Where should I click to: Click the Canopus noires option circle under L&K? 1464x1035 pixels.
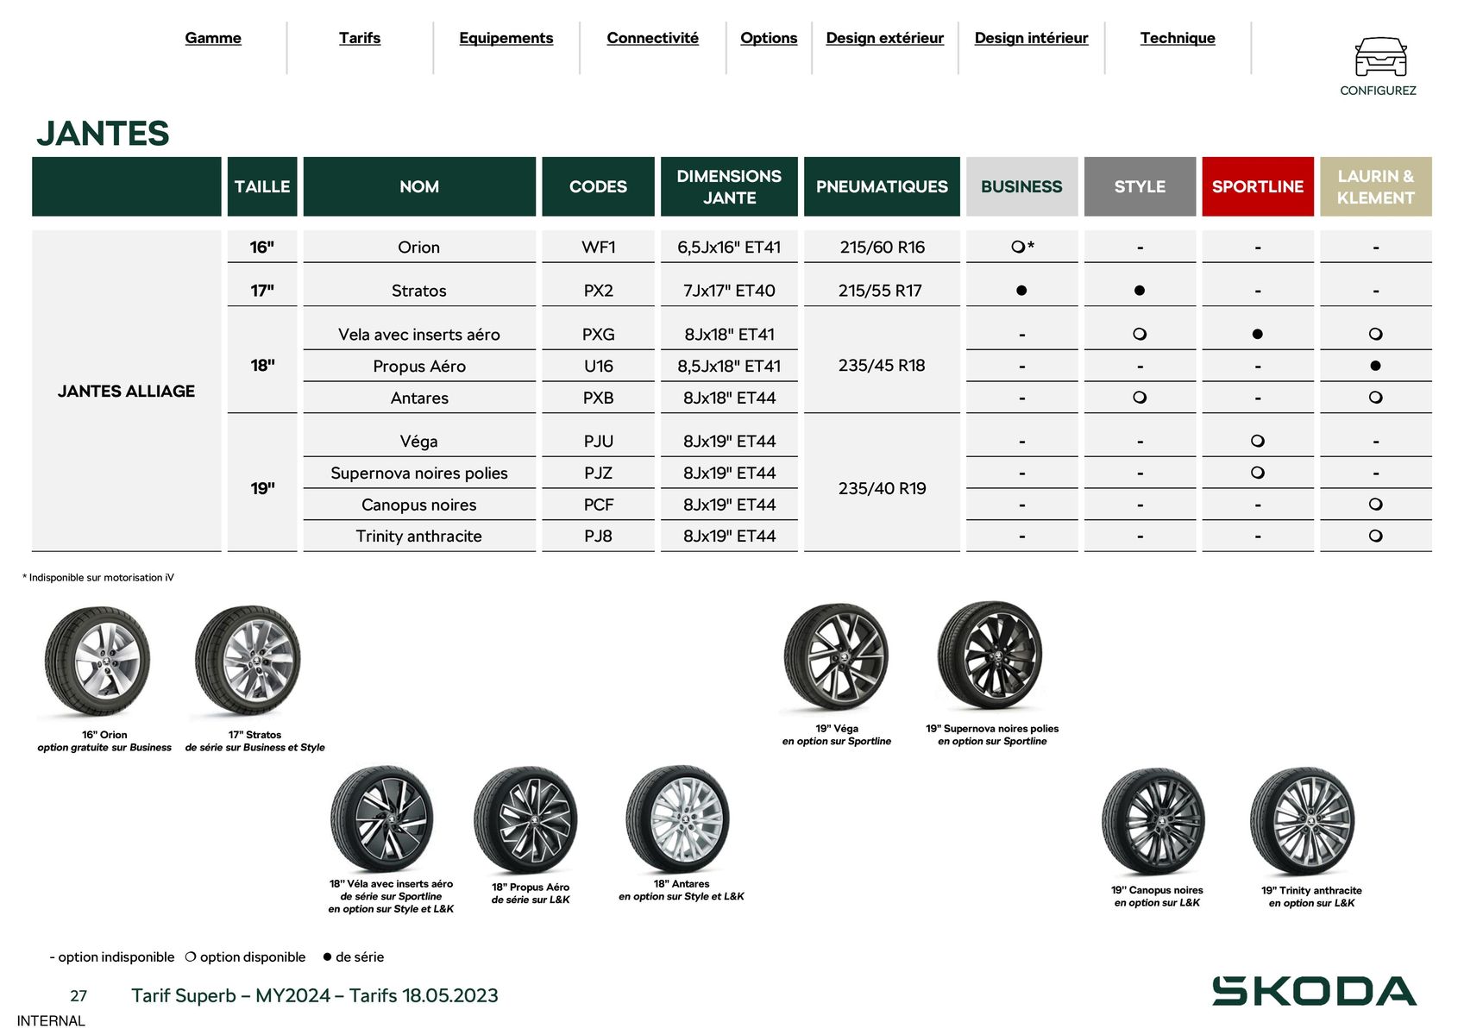[x=1376, y=505]
